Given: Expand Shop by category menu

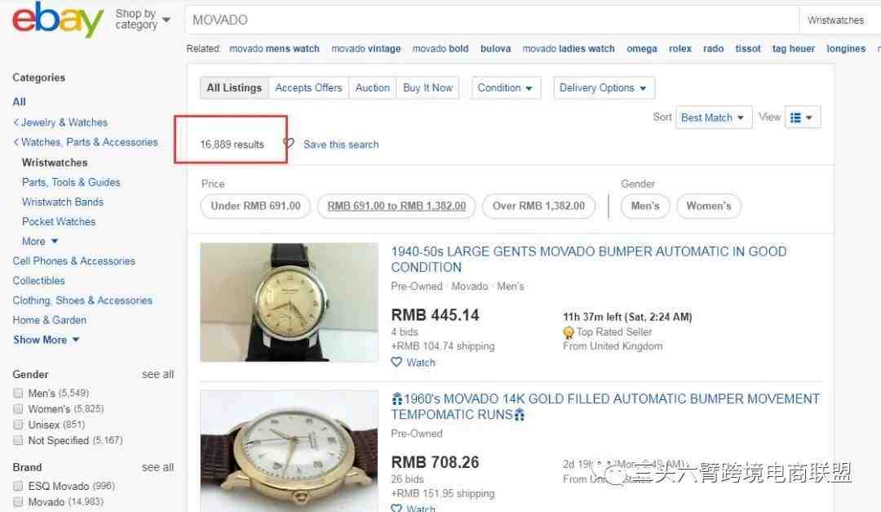Looking at the screenshot, I should point(143,19).
